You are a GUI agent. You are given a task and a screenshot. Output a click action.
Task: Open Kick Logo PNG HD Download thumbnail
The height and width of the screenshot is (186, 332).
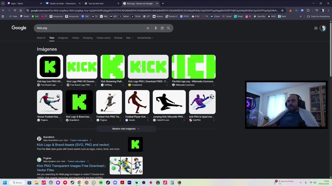82,67
